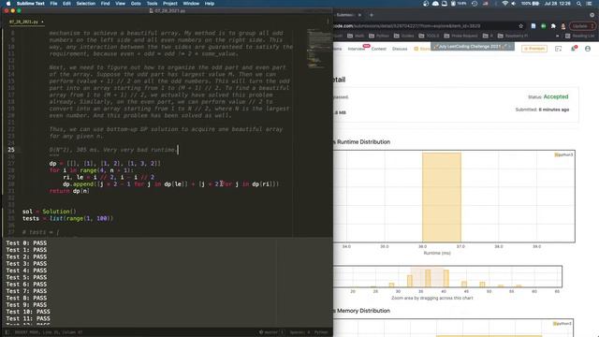Click the browser profile avatar icon
599x337 pixels.
click(563, 26)
